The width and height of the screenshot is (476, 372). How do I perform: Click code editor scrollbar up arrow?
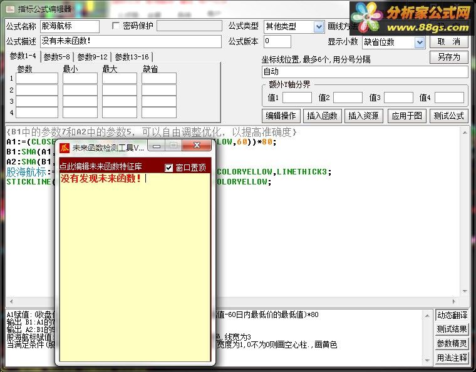465,133
